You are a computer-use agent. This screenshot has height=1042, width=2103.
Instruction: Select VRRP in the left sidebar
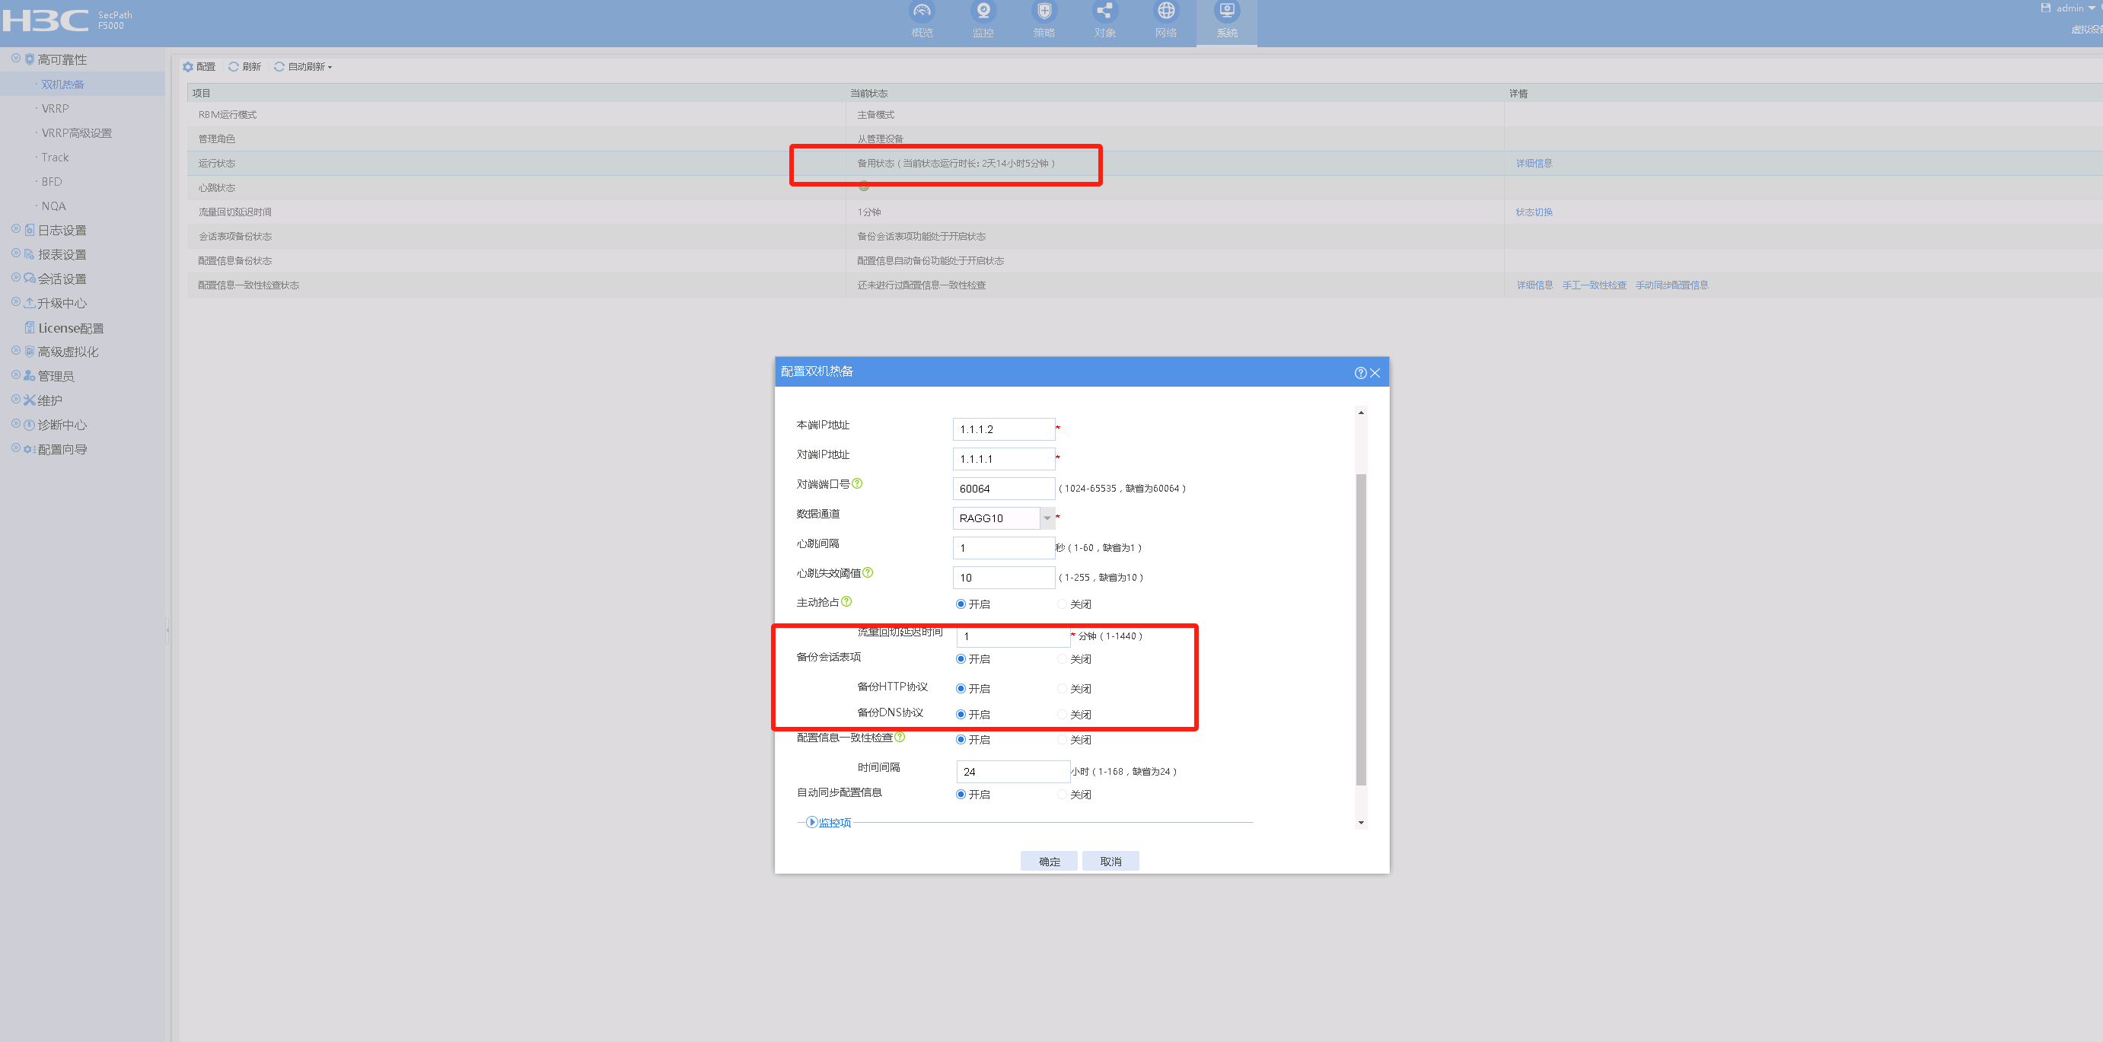56,109
